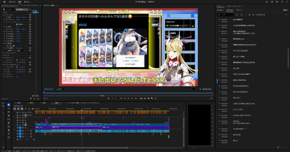Switch to the 読み込み workspace tab
This screenshot has height=152, width=290.
coord(12,2)
